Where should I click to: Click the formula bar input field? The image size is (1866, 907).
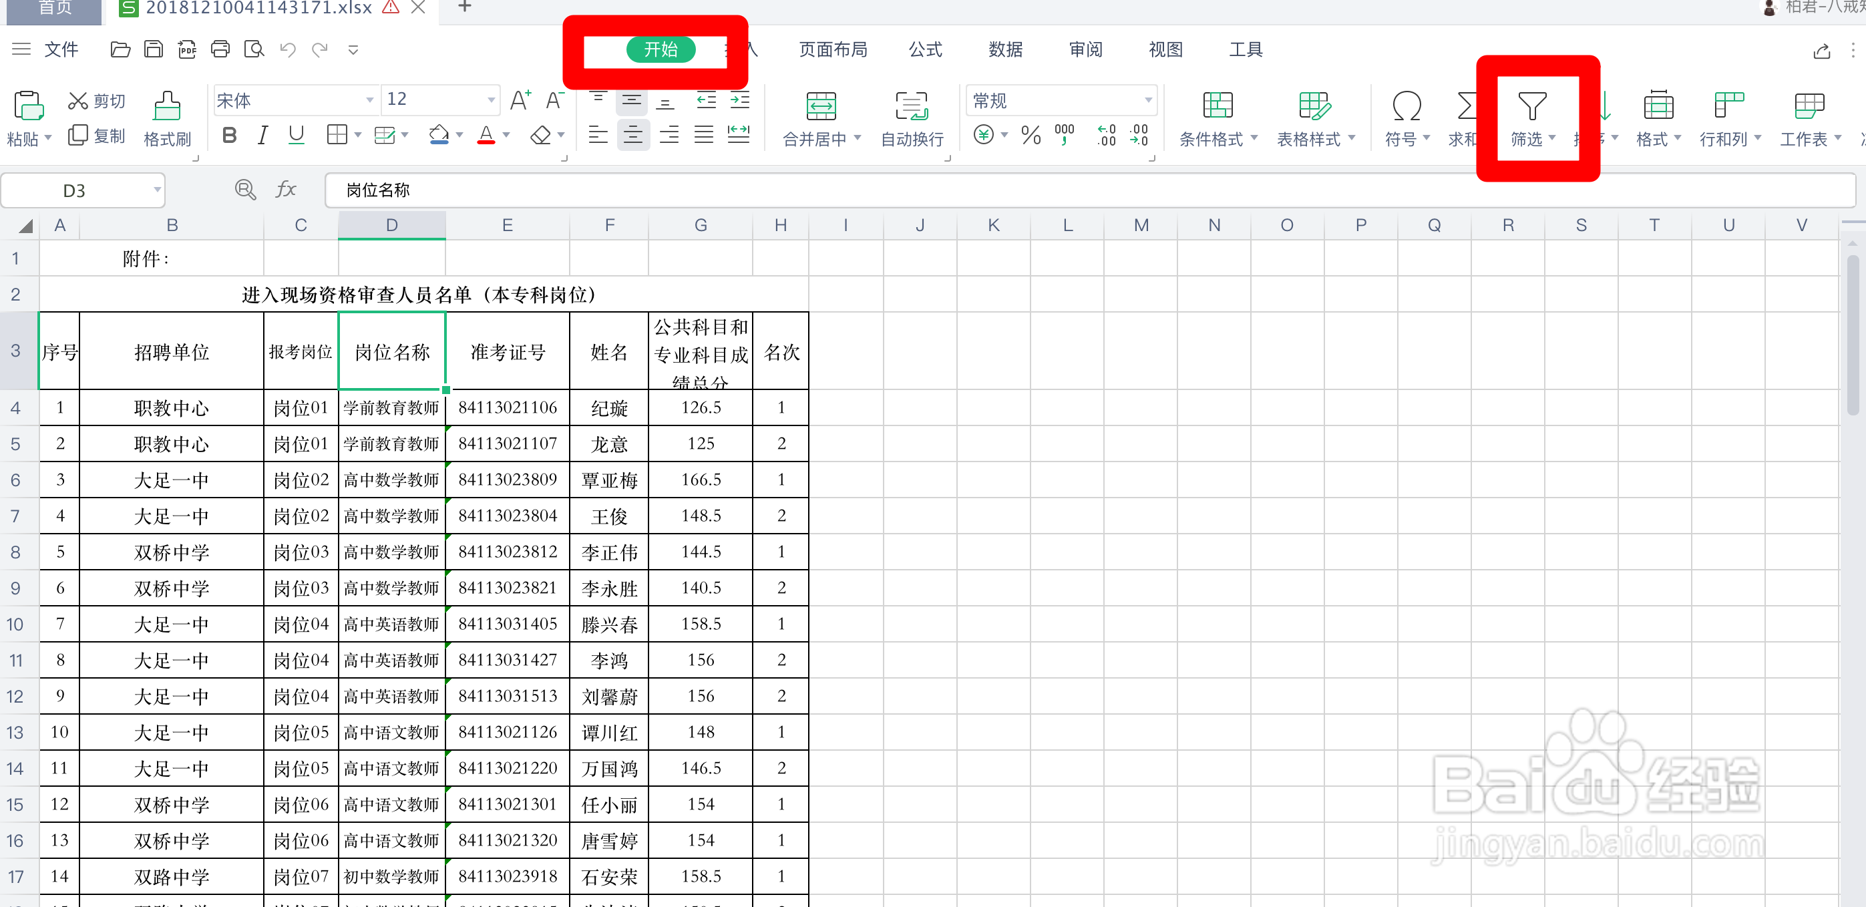tap(1089, 190)
